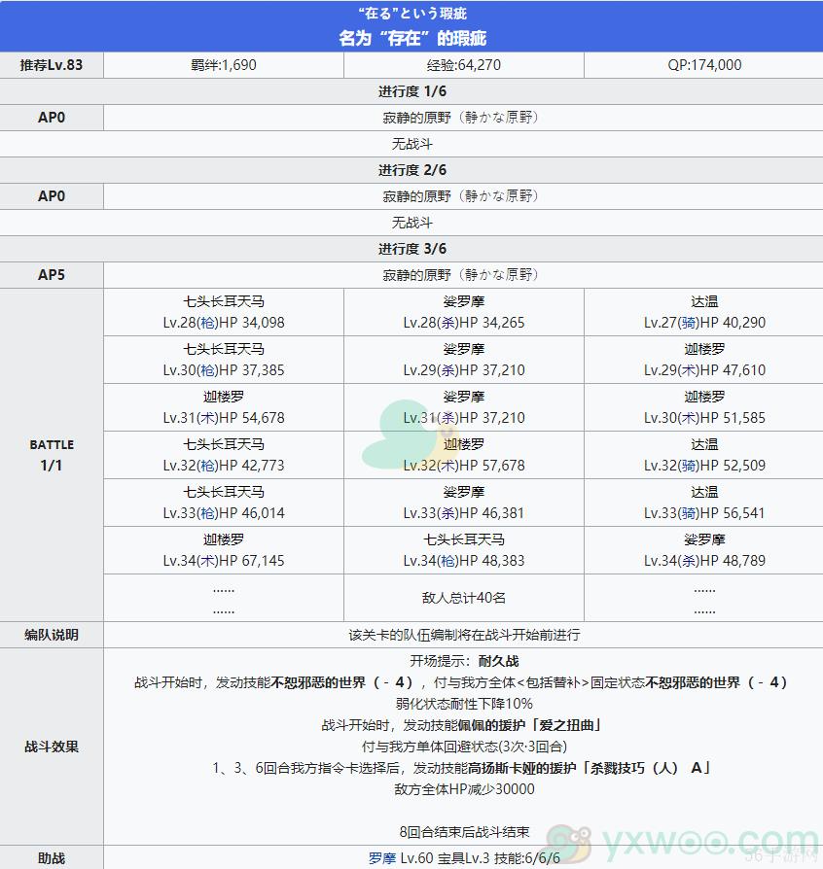Click the 术 class link in Lv.29 HP 47,610
The image size is (823, 869).
point(689,370)
